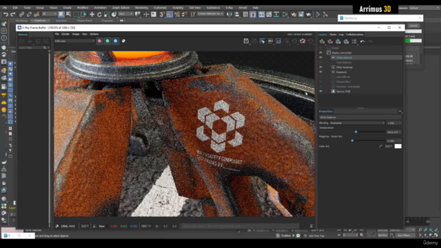Click the white Color tint swatch
The image size is (441, 248).
(398, 146)
